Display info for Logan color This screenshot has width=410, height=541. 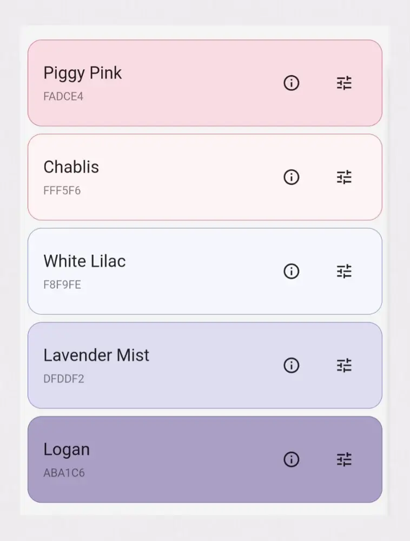(292, 459)
